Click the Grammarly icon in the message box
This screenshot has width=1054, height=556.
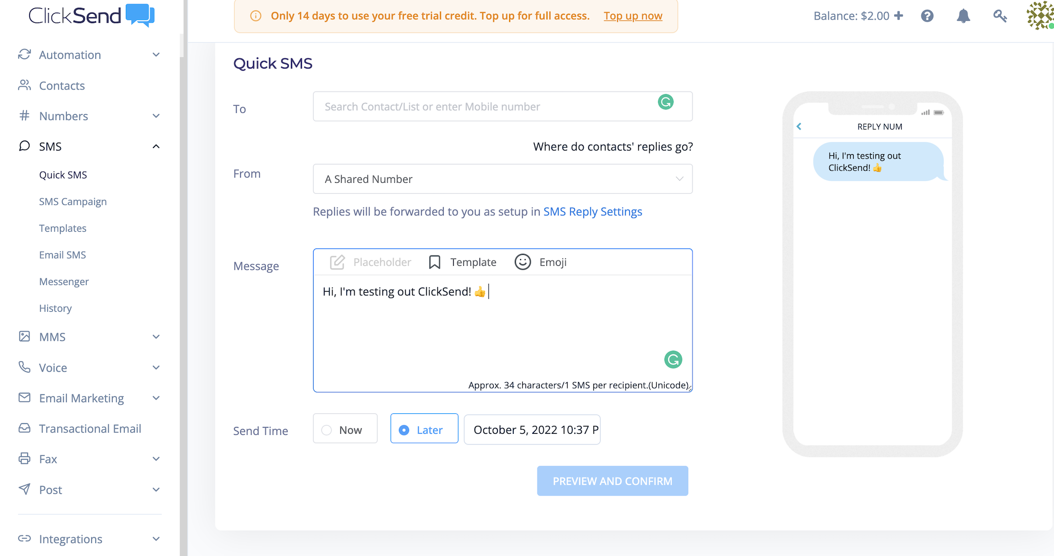pyautogui.click(x=673, y=360)
